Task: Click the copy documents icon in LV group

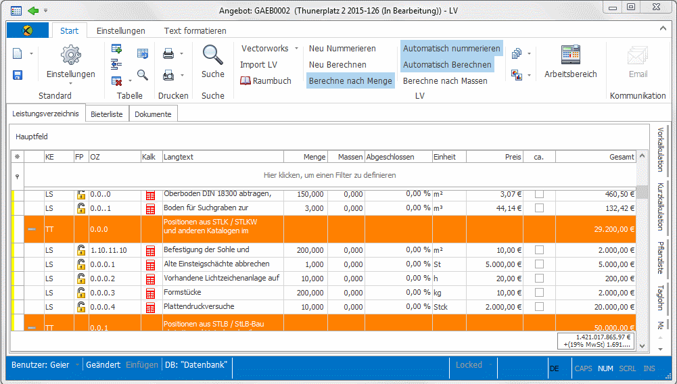Action: (517, 53)
